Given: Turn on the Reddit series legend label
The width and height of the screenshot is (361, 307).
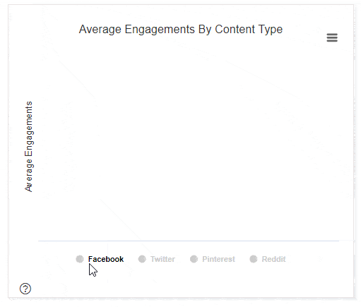Looking at the screenshot, I should (273, 259).
